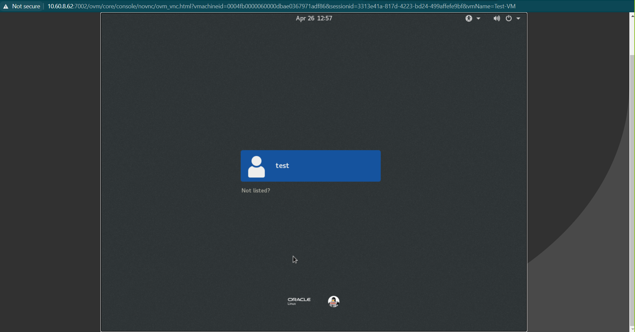635x332 pixels.
Task: Click the volume speaker icon
Action: point(496,19)
